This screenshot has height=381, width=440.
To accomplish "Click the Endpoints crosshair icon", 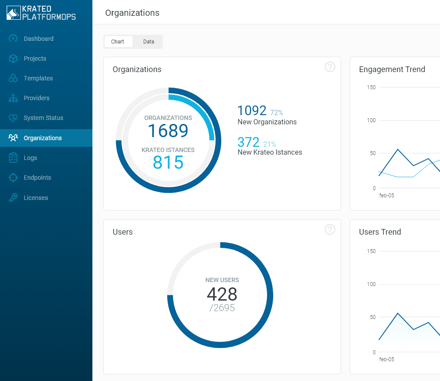I will click(x=13, y=178).
